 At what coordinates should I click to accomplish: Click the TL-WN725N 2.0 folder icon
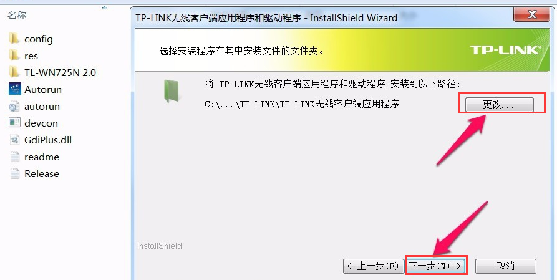(x=14, y=72)
